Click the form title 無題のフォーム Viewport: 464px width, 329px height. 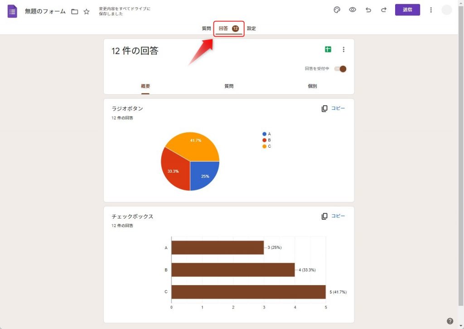45,11
